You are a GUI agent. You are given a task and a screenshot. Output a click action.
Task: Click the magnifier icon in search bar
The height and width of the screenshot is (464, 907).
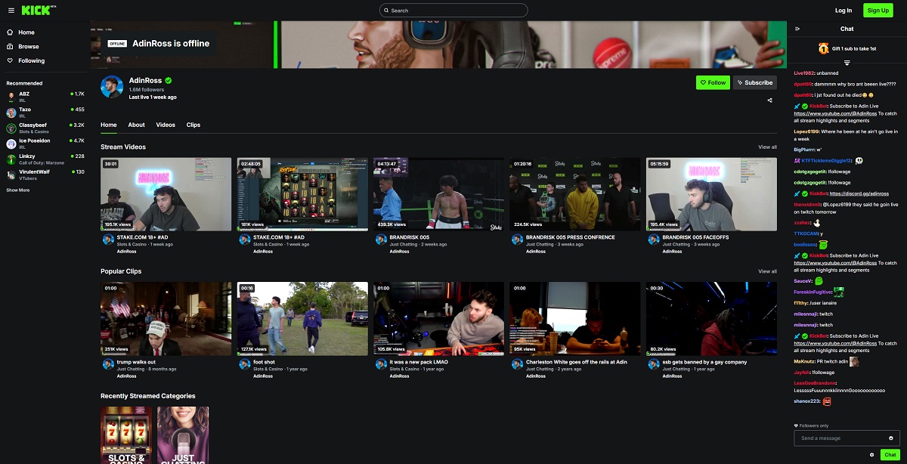coord(385,11)
